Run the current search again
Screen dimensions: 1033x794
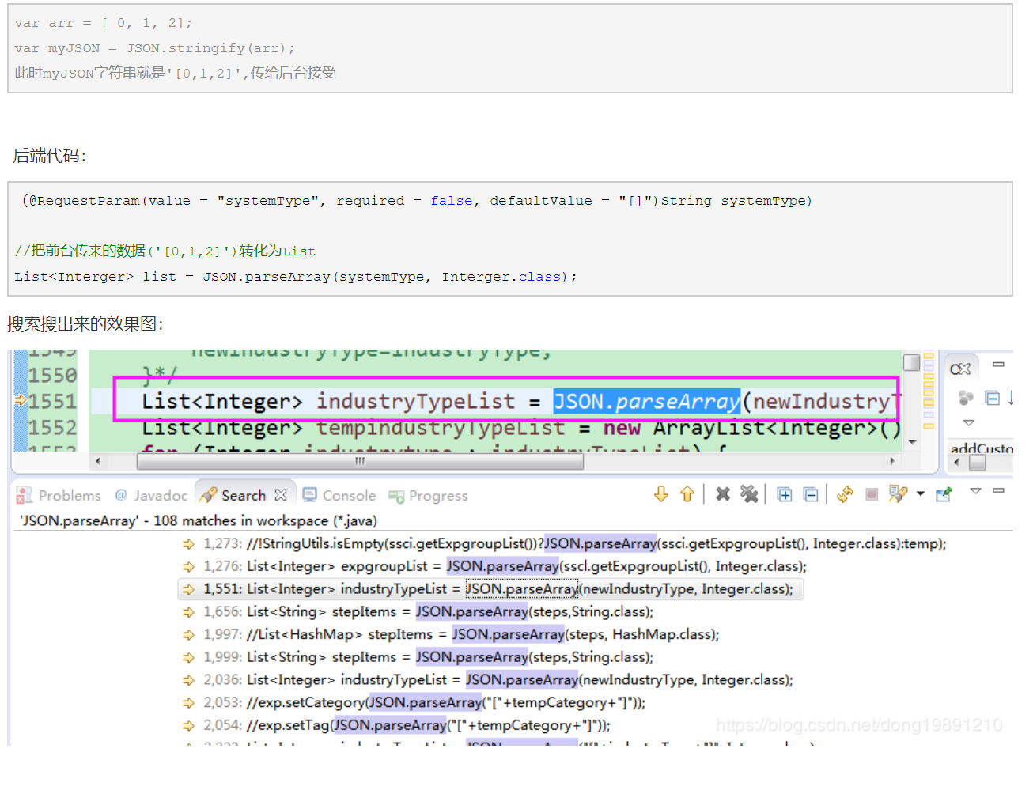pyautogui.click(x=846, y=494)
